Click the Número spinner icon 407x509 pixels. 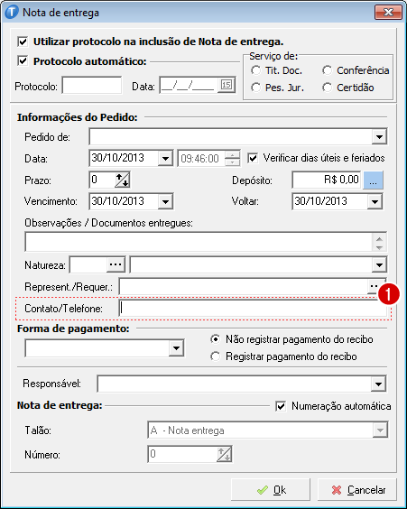point(225,454)
